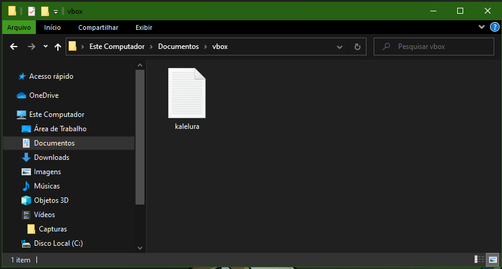Open the Exibir ribbon tab
502x269 pixels.
[144, 27]
